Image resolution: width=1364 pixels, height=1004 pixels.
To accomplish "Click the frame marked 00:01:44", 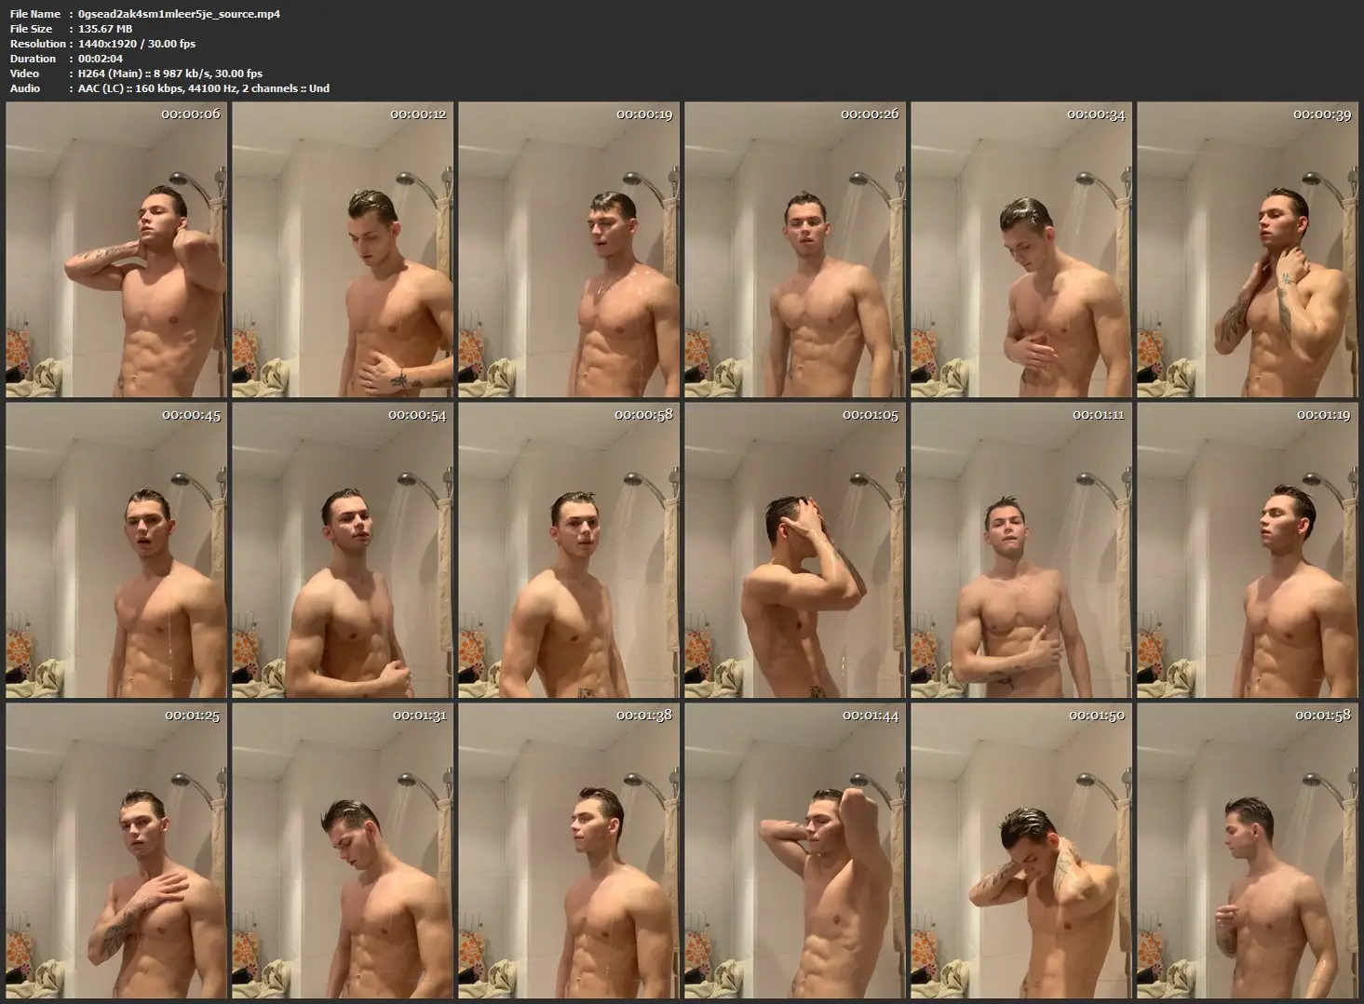I will point(795,850).
